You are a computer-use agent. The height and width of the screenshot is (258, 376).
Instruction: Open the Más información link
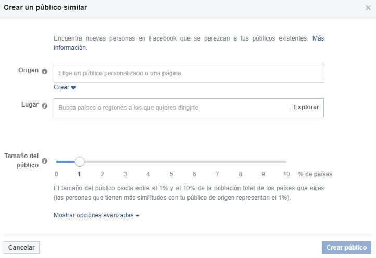[318, 38]
